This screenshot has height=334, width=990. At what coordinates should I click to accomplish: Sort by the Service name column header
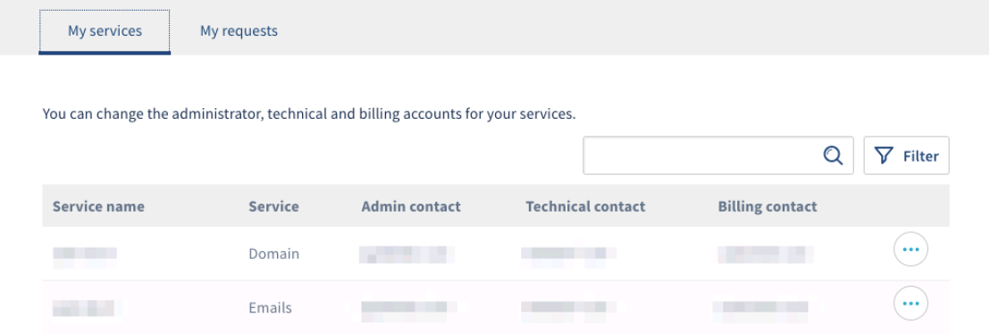(98, 206)
